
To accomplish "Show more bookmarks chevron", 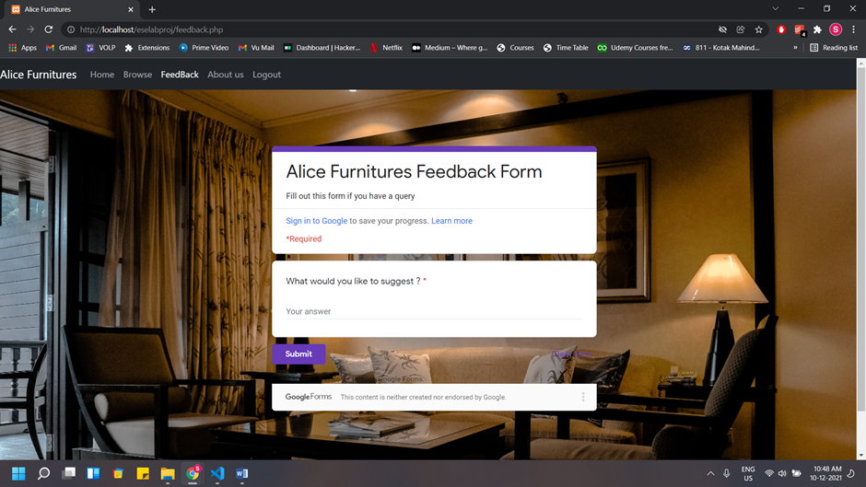I will click(795, 48).
